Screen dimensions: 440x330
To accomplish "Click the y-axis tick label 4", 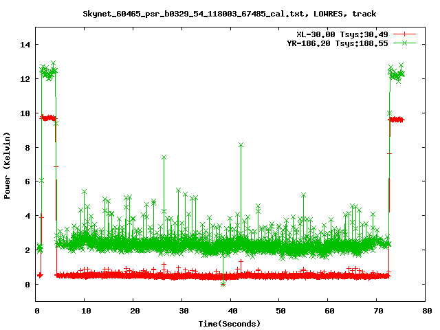I will (x=27, y=216).
